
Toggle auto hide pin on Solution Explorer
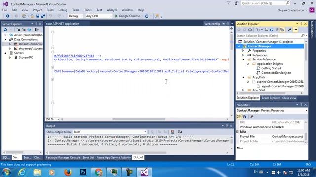[x=301, y=24]
